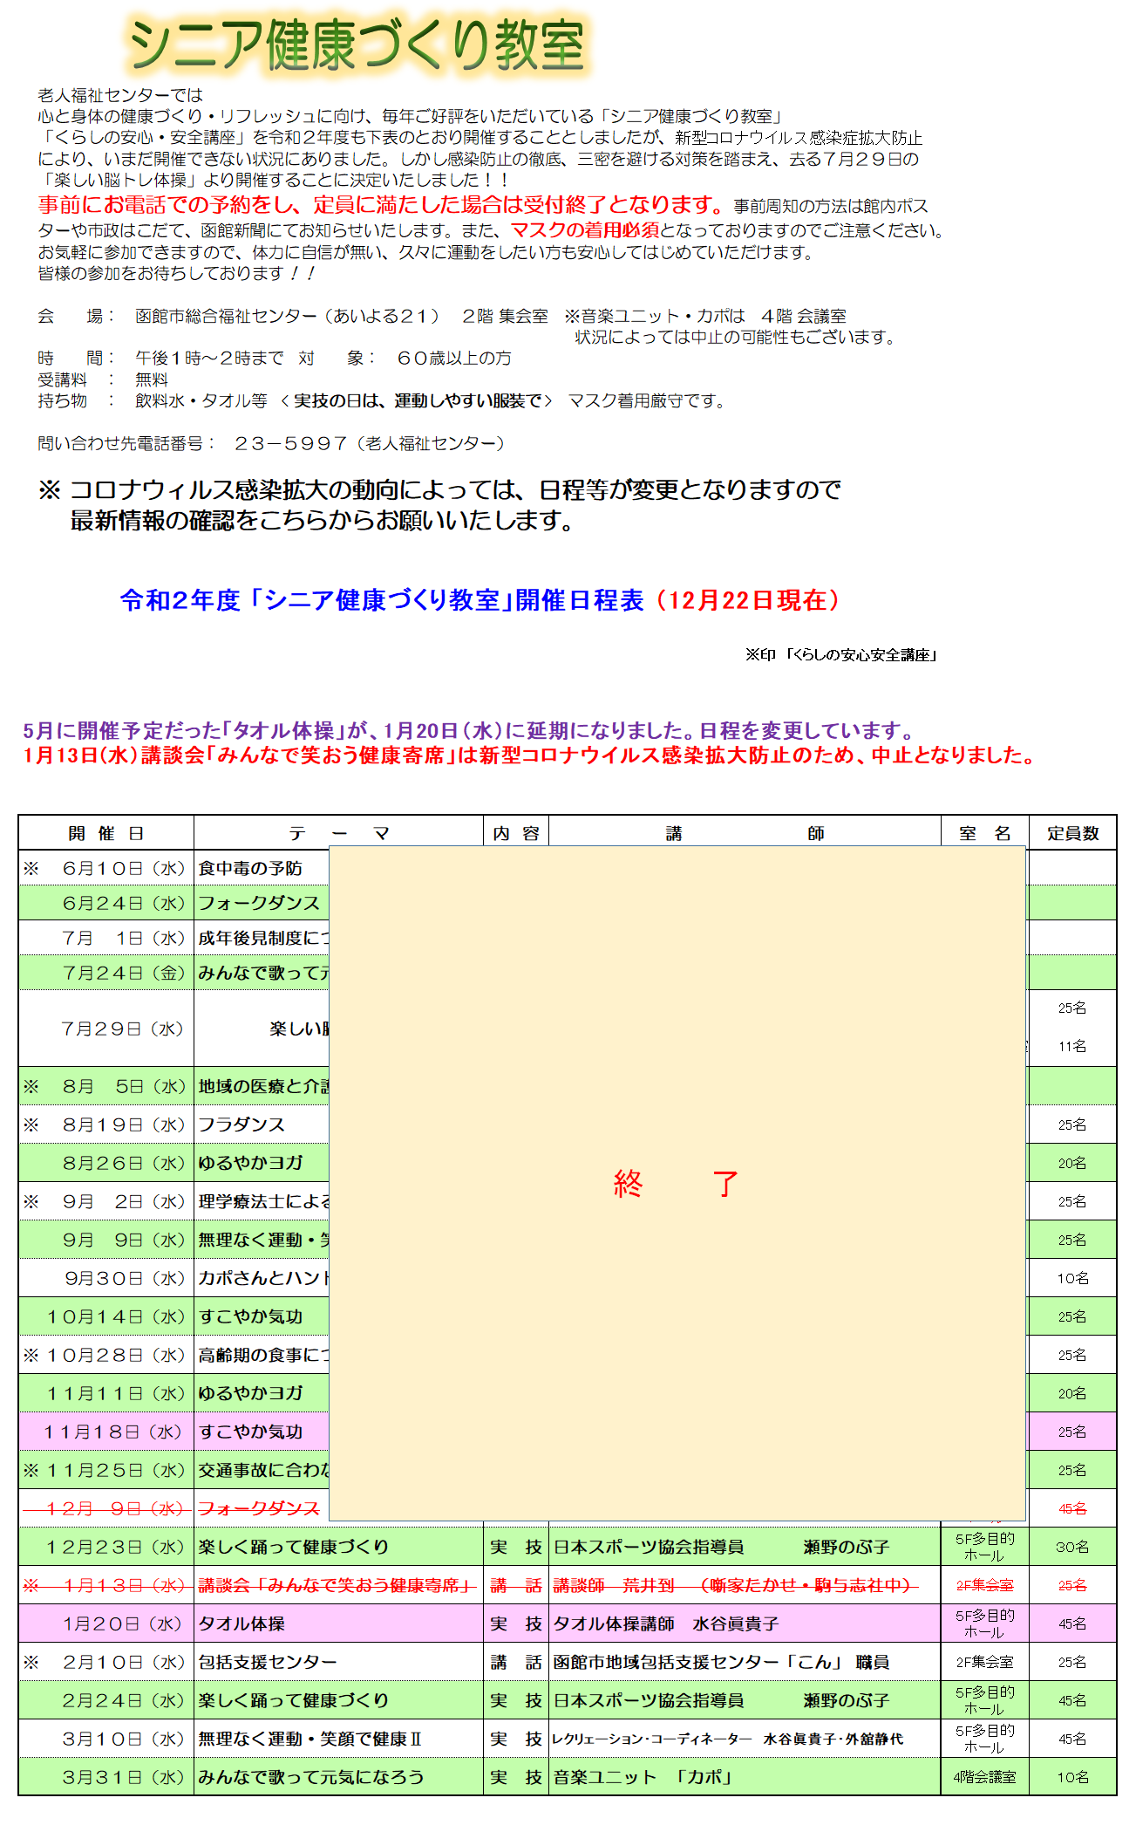Click 2F集会室 in the 2月10日 row
This screenshot has height=1825, width=1136.
[x=985, y=1663]
